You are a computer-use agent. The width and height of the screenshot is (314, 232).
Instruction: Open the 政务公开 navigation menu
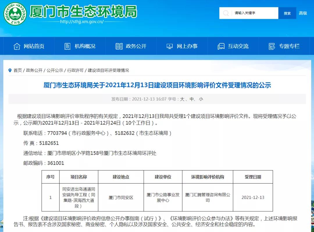136,46
